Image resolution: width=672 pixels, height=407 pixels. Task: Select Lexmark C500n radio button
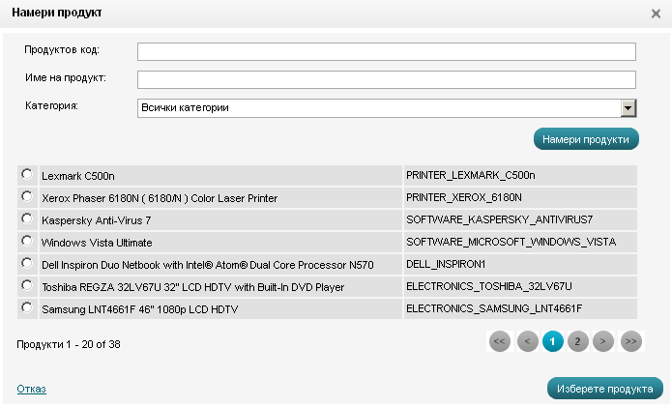tap(26, 174)
